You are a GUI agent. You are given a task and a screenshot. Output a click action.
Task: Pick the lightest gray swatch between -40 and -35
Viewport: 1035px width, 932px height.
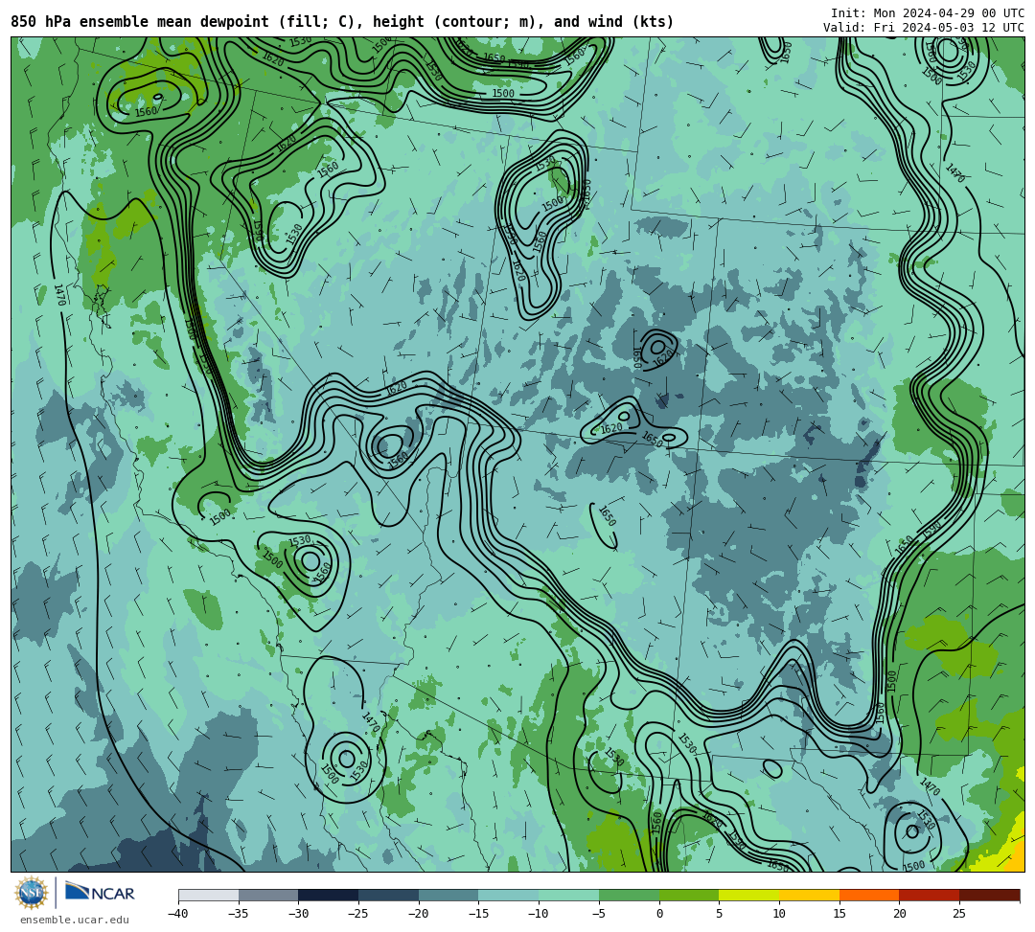(x=209, y=895)
